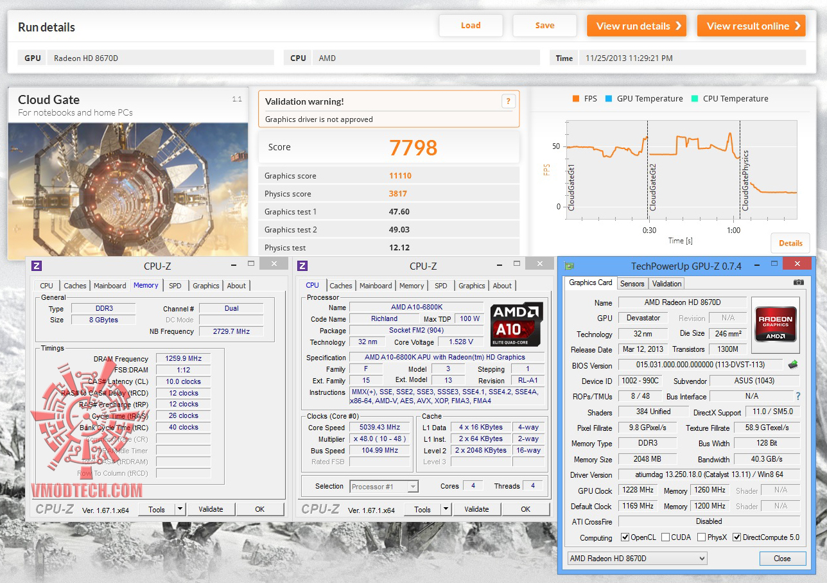
Task: Click the Time field 11/25/2013
Action: 693,58
